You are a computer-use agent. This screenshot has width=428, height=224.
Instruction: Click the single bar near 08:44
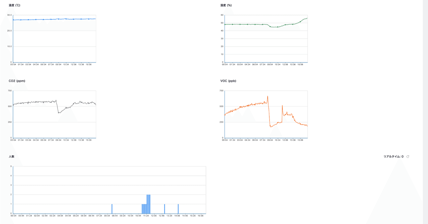point(112,209)
